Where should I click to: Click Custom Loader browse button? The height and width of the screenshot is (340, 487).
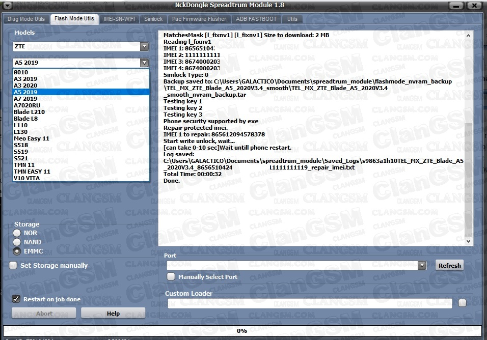coord(462,303)
